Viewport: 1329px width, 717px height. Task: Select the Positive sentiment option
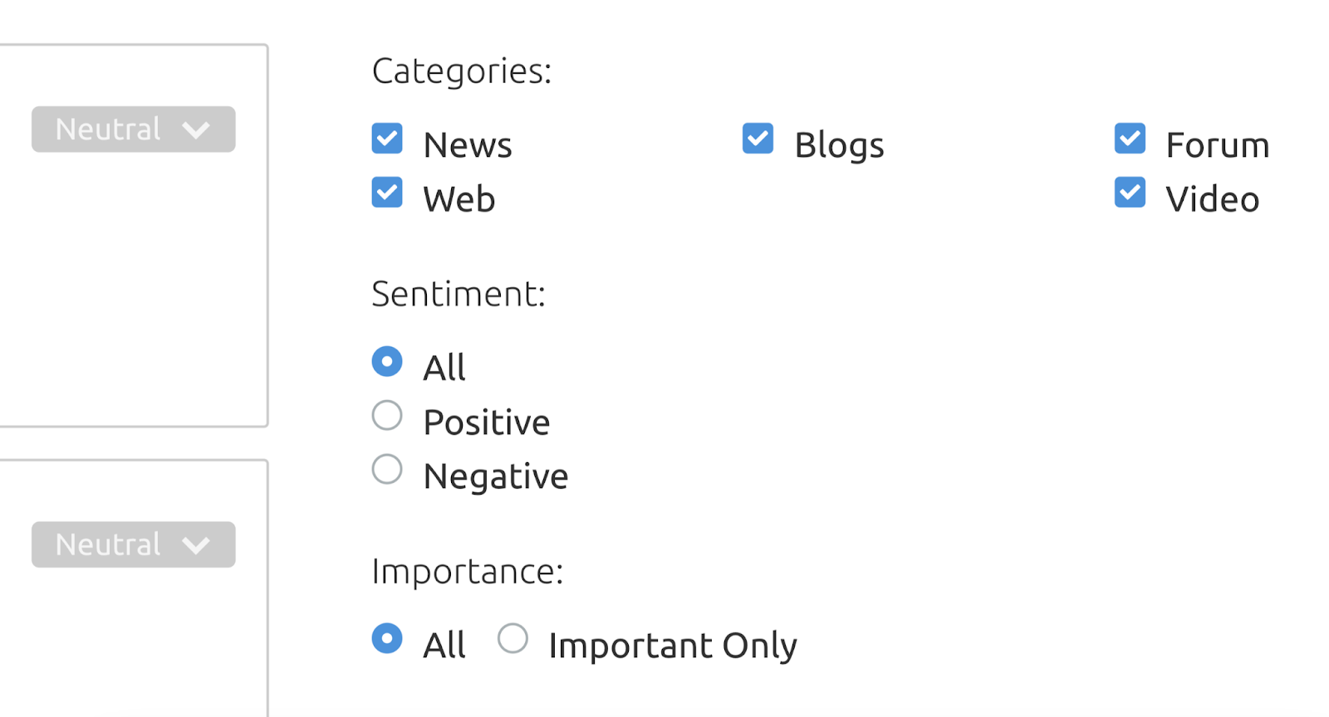(x=387, y=415)
